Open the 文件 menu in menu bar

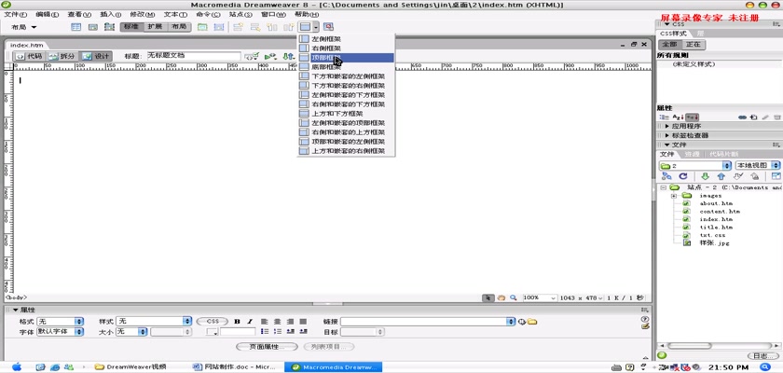click(16, 14)
